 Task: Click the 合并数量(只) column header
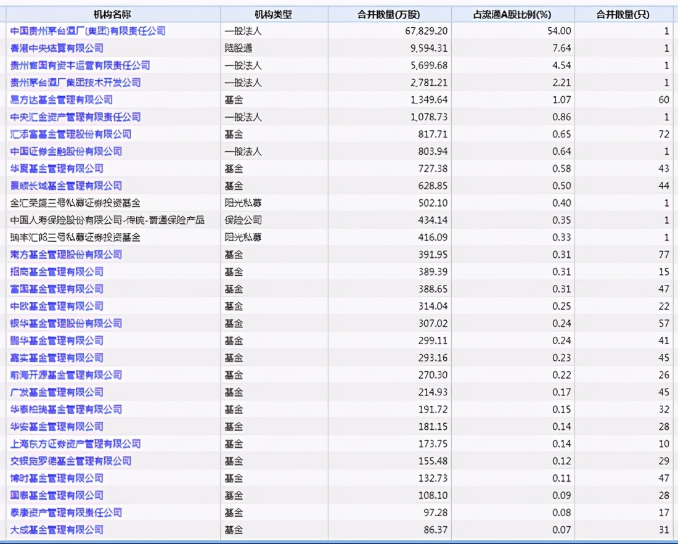pyautogui.click(x=623, y=15)
